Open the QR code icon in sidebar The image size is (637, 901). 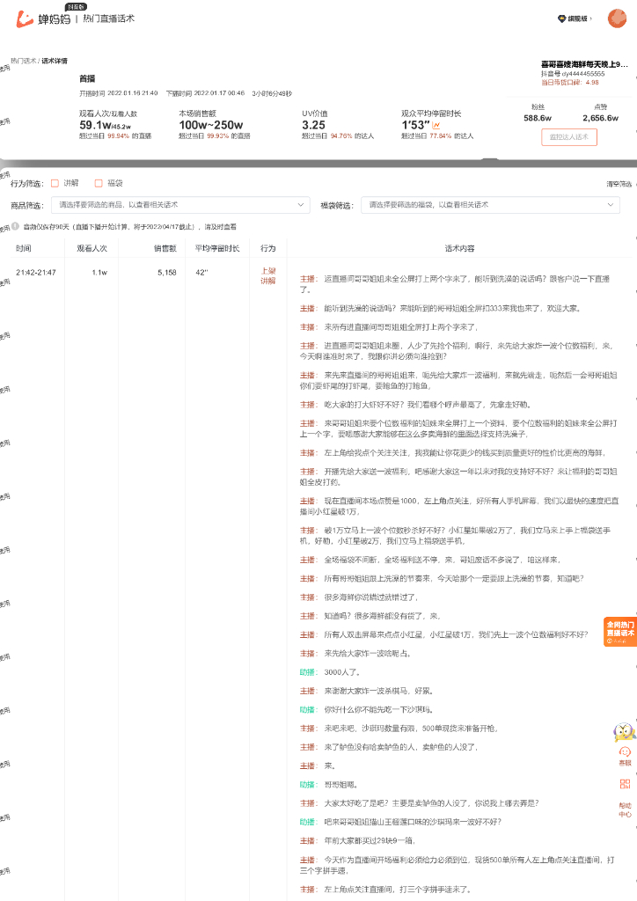coord(625,784)
